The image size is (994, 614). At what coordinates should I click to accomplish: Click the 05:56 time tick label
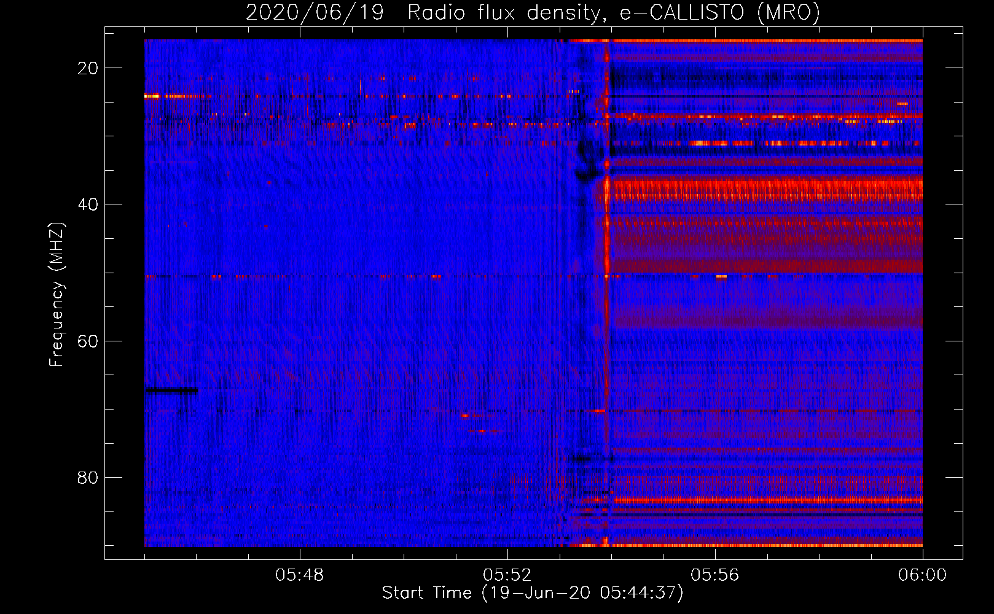coord(714,575)
